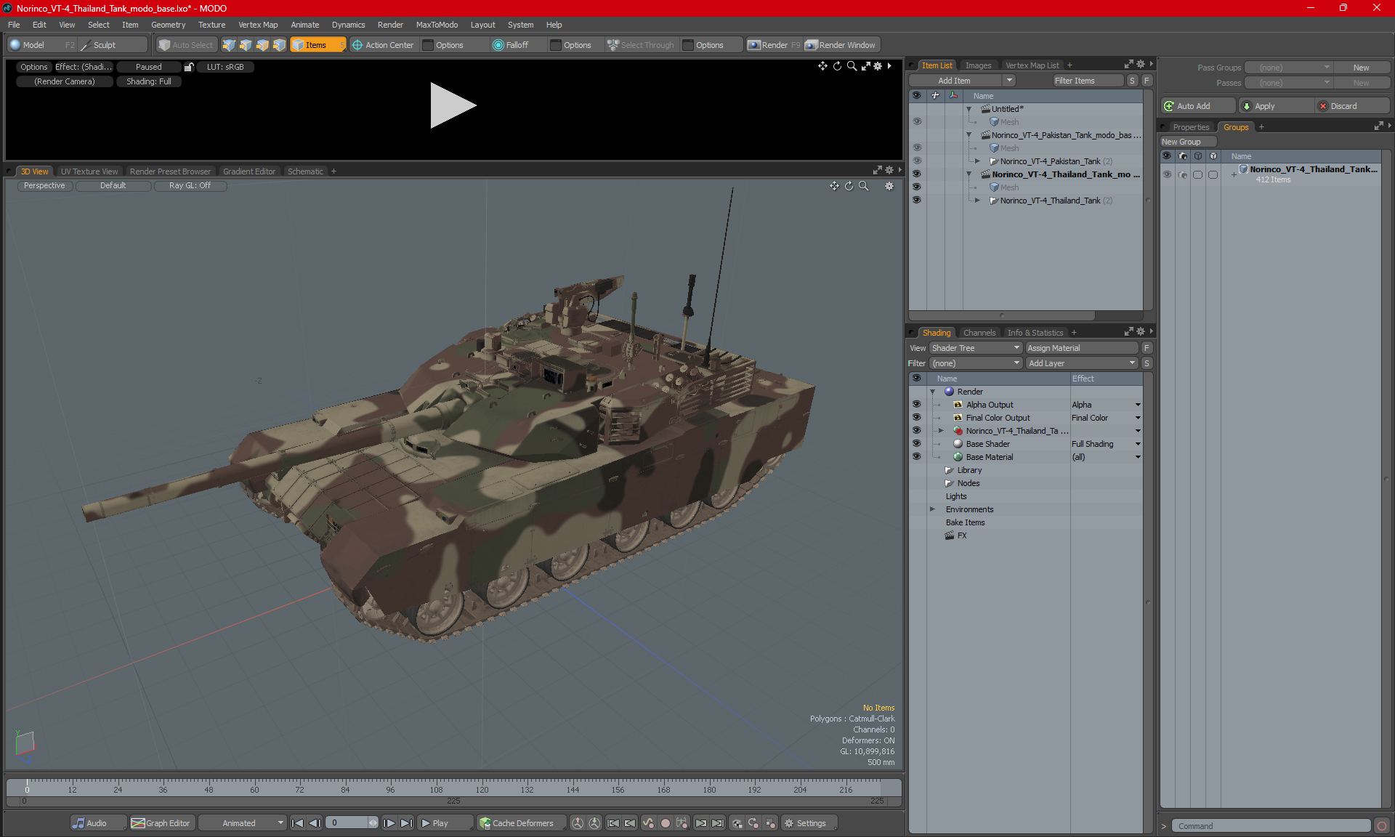Open Item List panel gear settings

tap(1141, 65)
